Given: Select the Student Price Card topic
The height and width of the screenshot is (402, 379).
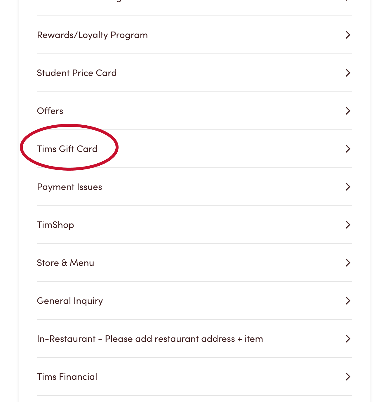Looking at the screenshot, I should 77,73.
